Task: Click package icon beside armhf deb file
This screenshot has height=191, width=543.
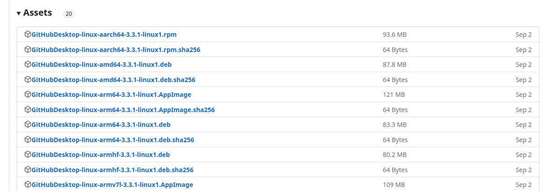Action: pos(28,155)
